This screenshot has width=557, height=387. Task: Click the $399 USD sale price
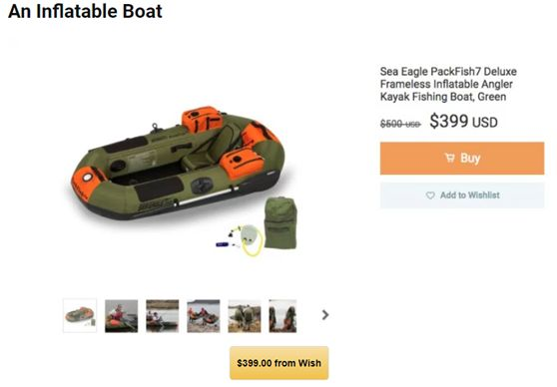pos(463,121)
